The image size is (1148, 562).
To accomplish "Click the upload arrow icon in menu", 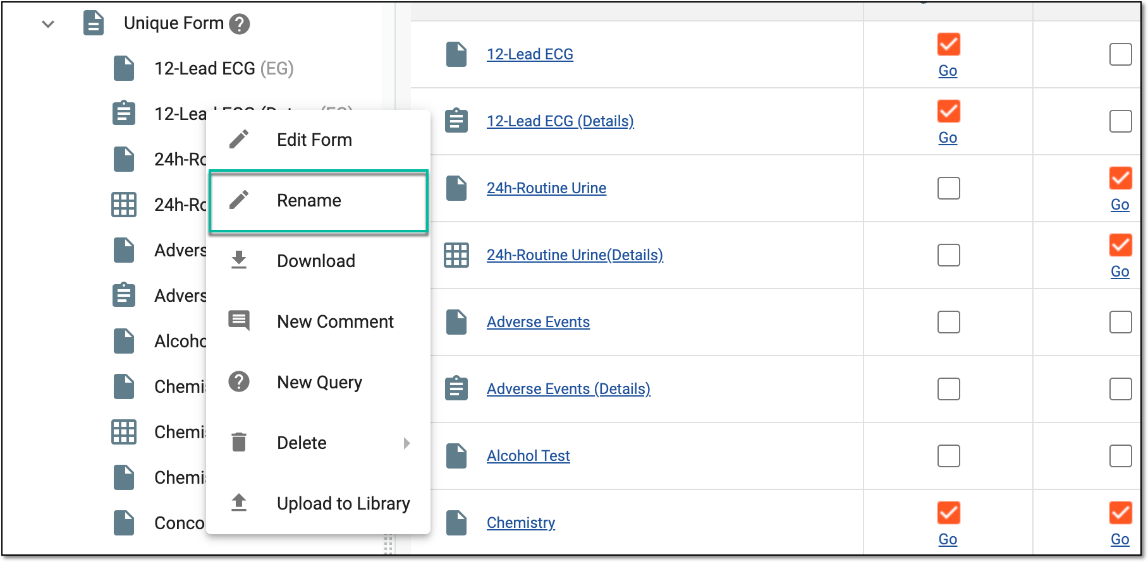I will click(239, 503).
